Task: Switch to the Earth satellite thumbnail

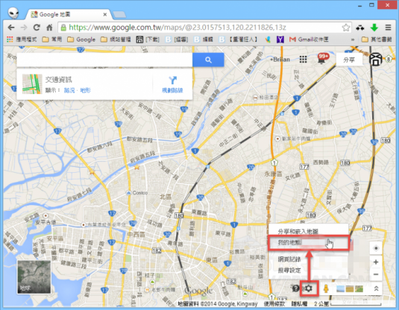Action: pyautogui.click(x=34, y=276)
